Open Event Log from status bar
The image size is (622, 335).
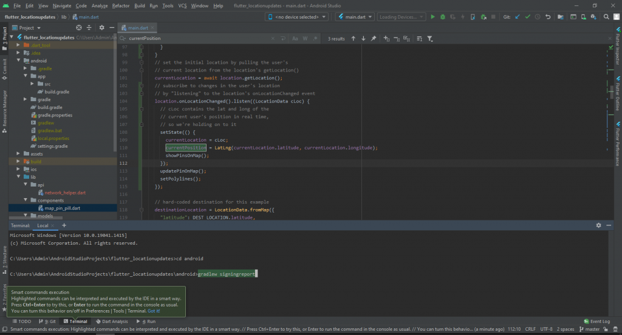coord(596,321)
